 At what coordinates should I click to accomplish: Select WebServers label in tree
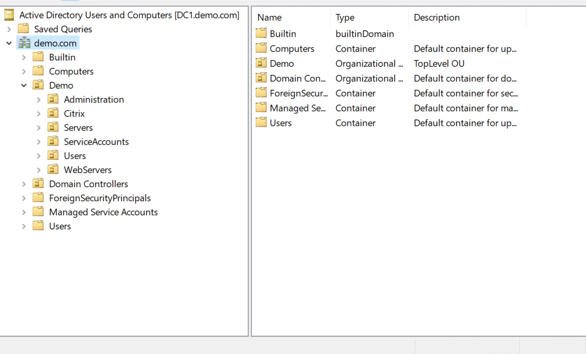tap(88, 170)
